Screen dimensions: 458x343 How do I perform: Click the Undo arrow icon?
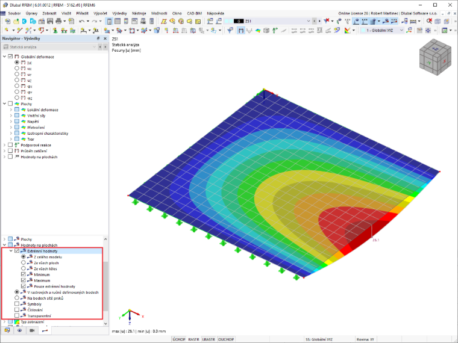82,21
